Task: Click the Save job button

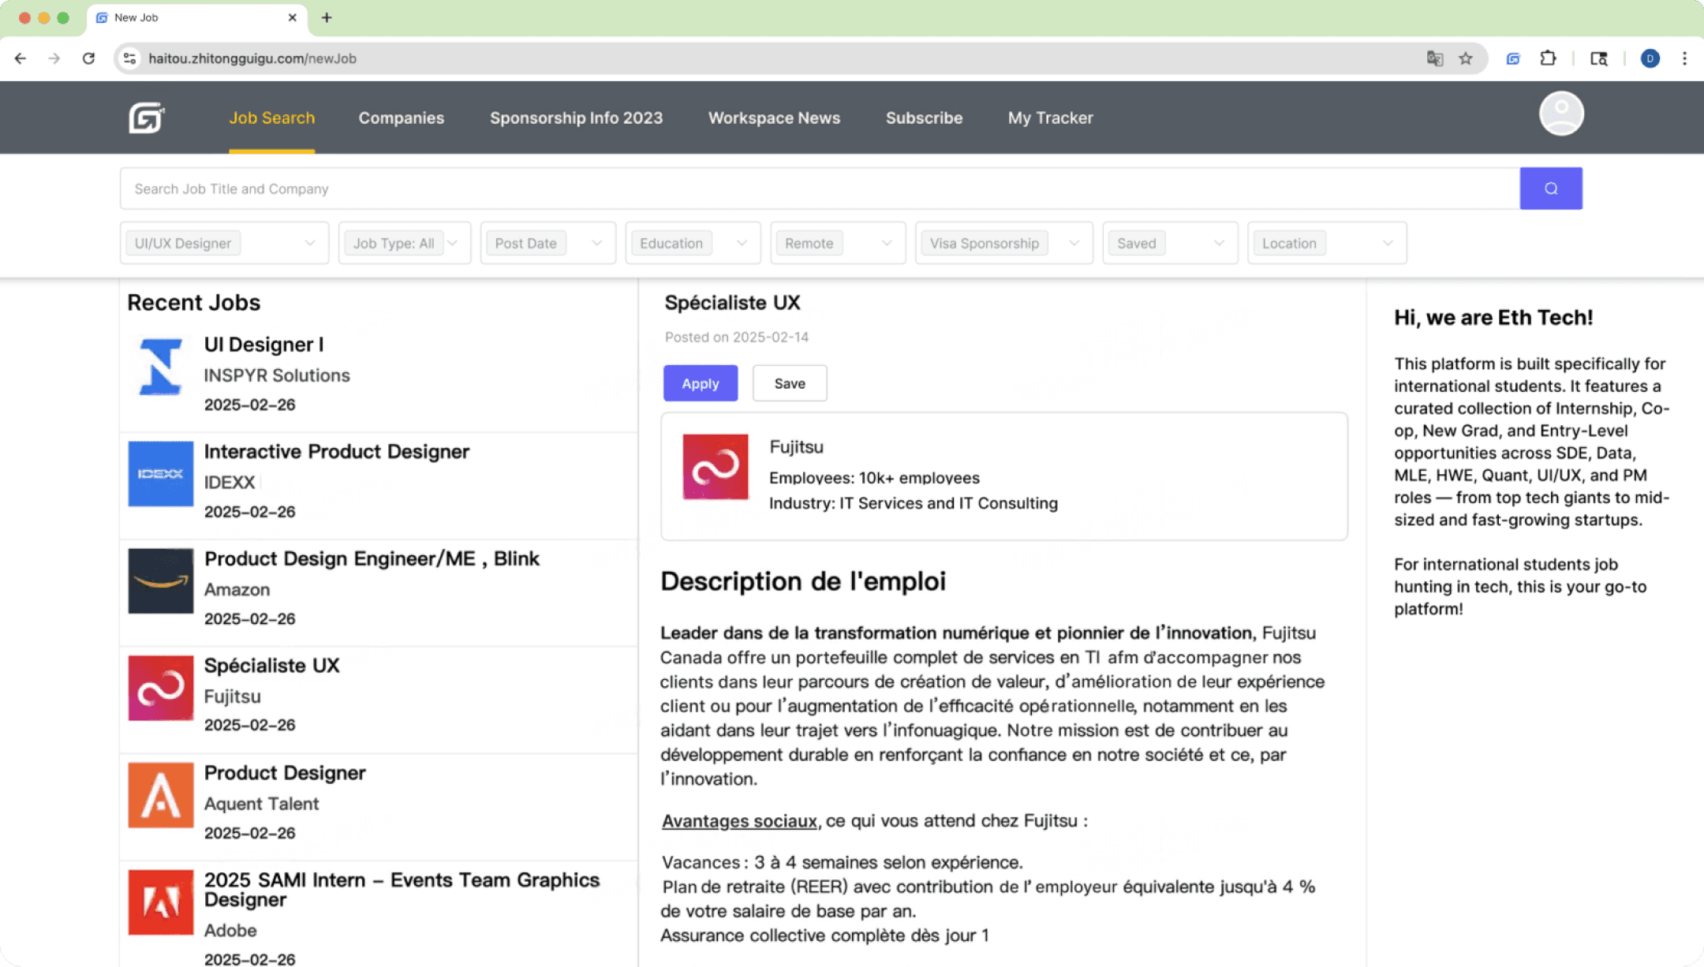Action: pyautogui.click(x=789, y=383)
